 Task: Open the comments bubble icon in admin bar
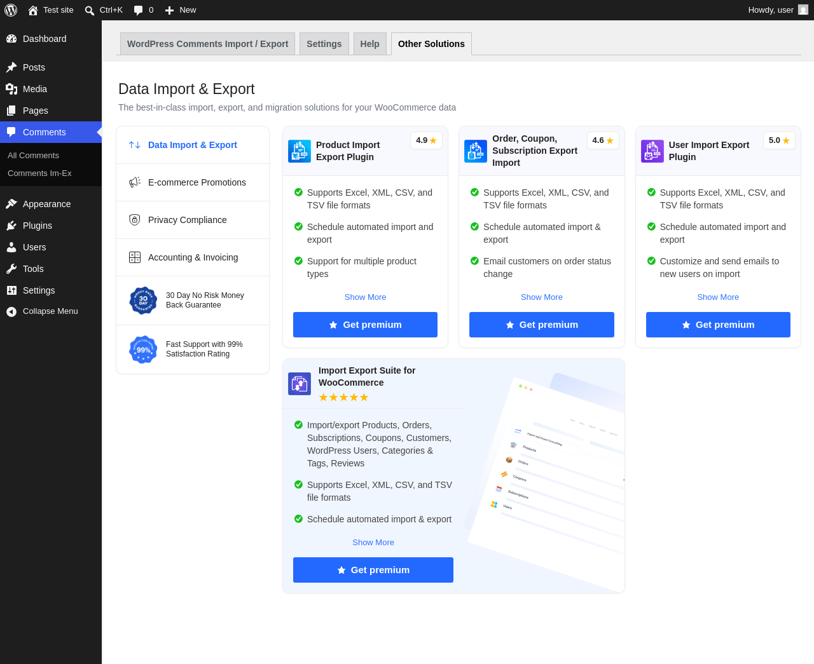[139, 10]
